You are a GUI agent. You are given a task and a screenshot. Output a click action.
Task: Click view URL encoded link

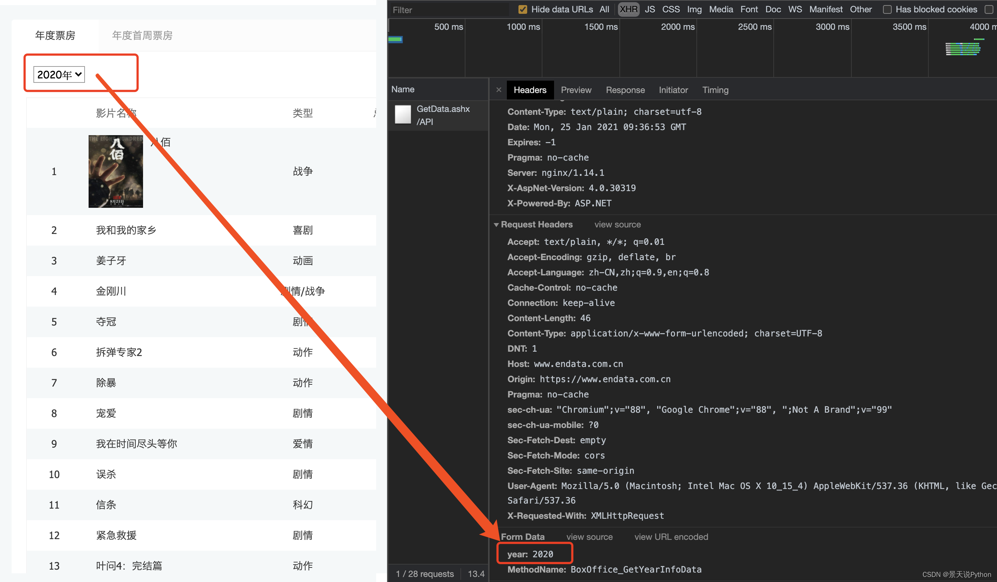coord(671,537)
